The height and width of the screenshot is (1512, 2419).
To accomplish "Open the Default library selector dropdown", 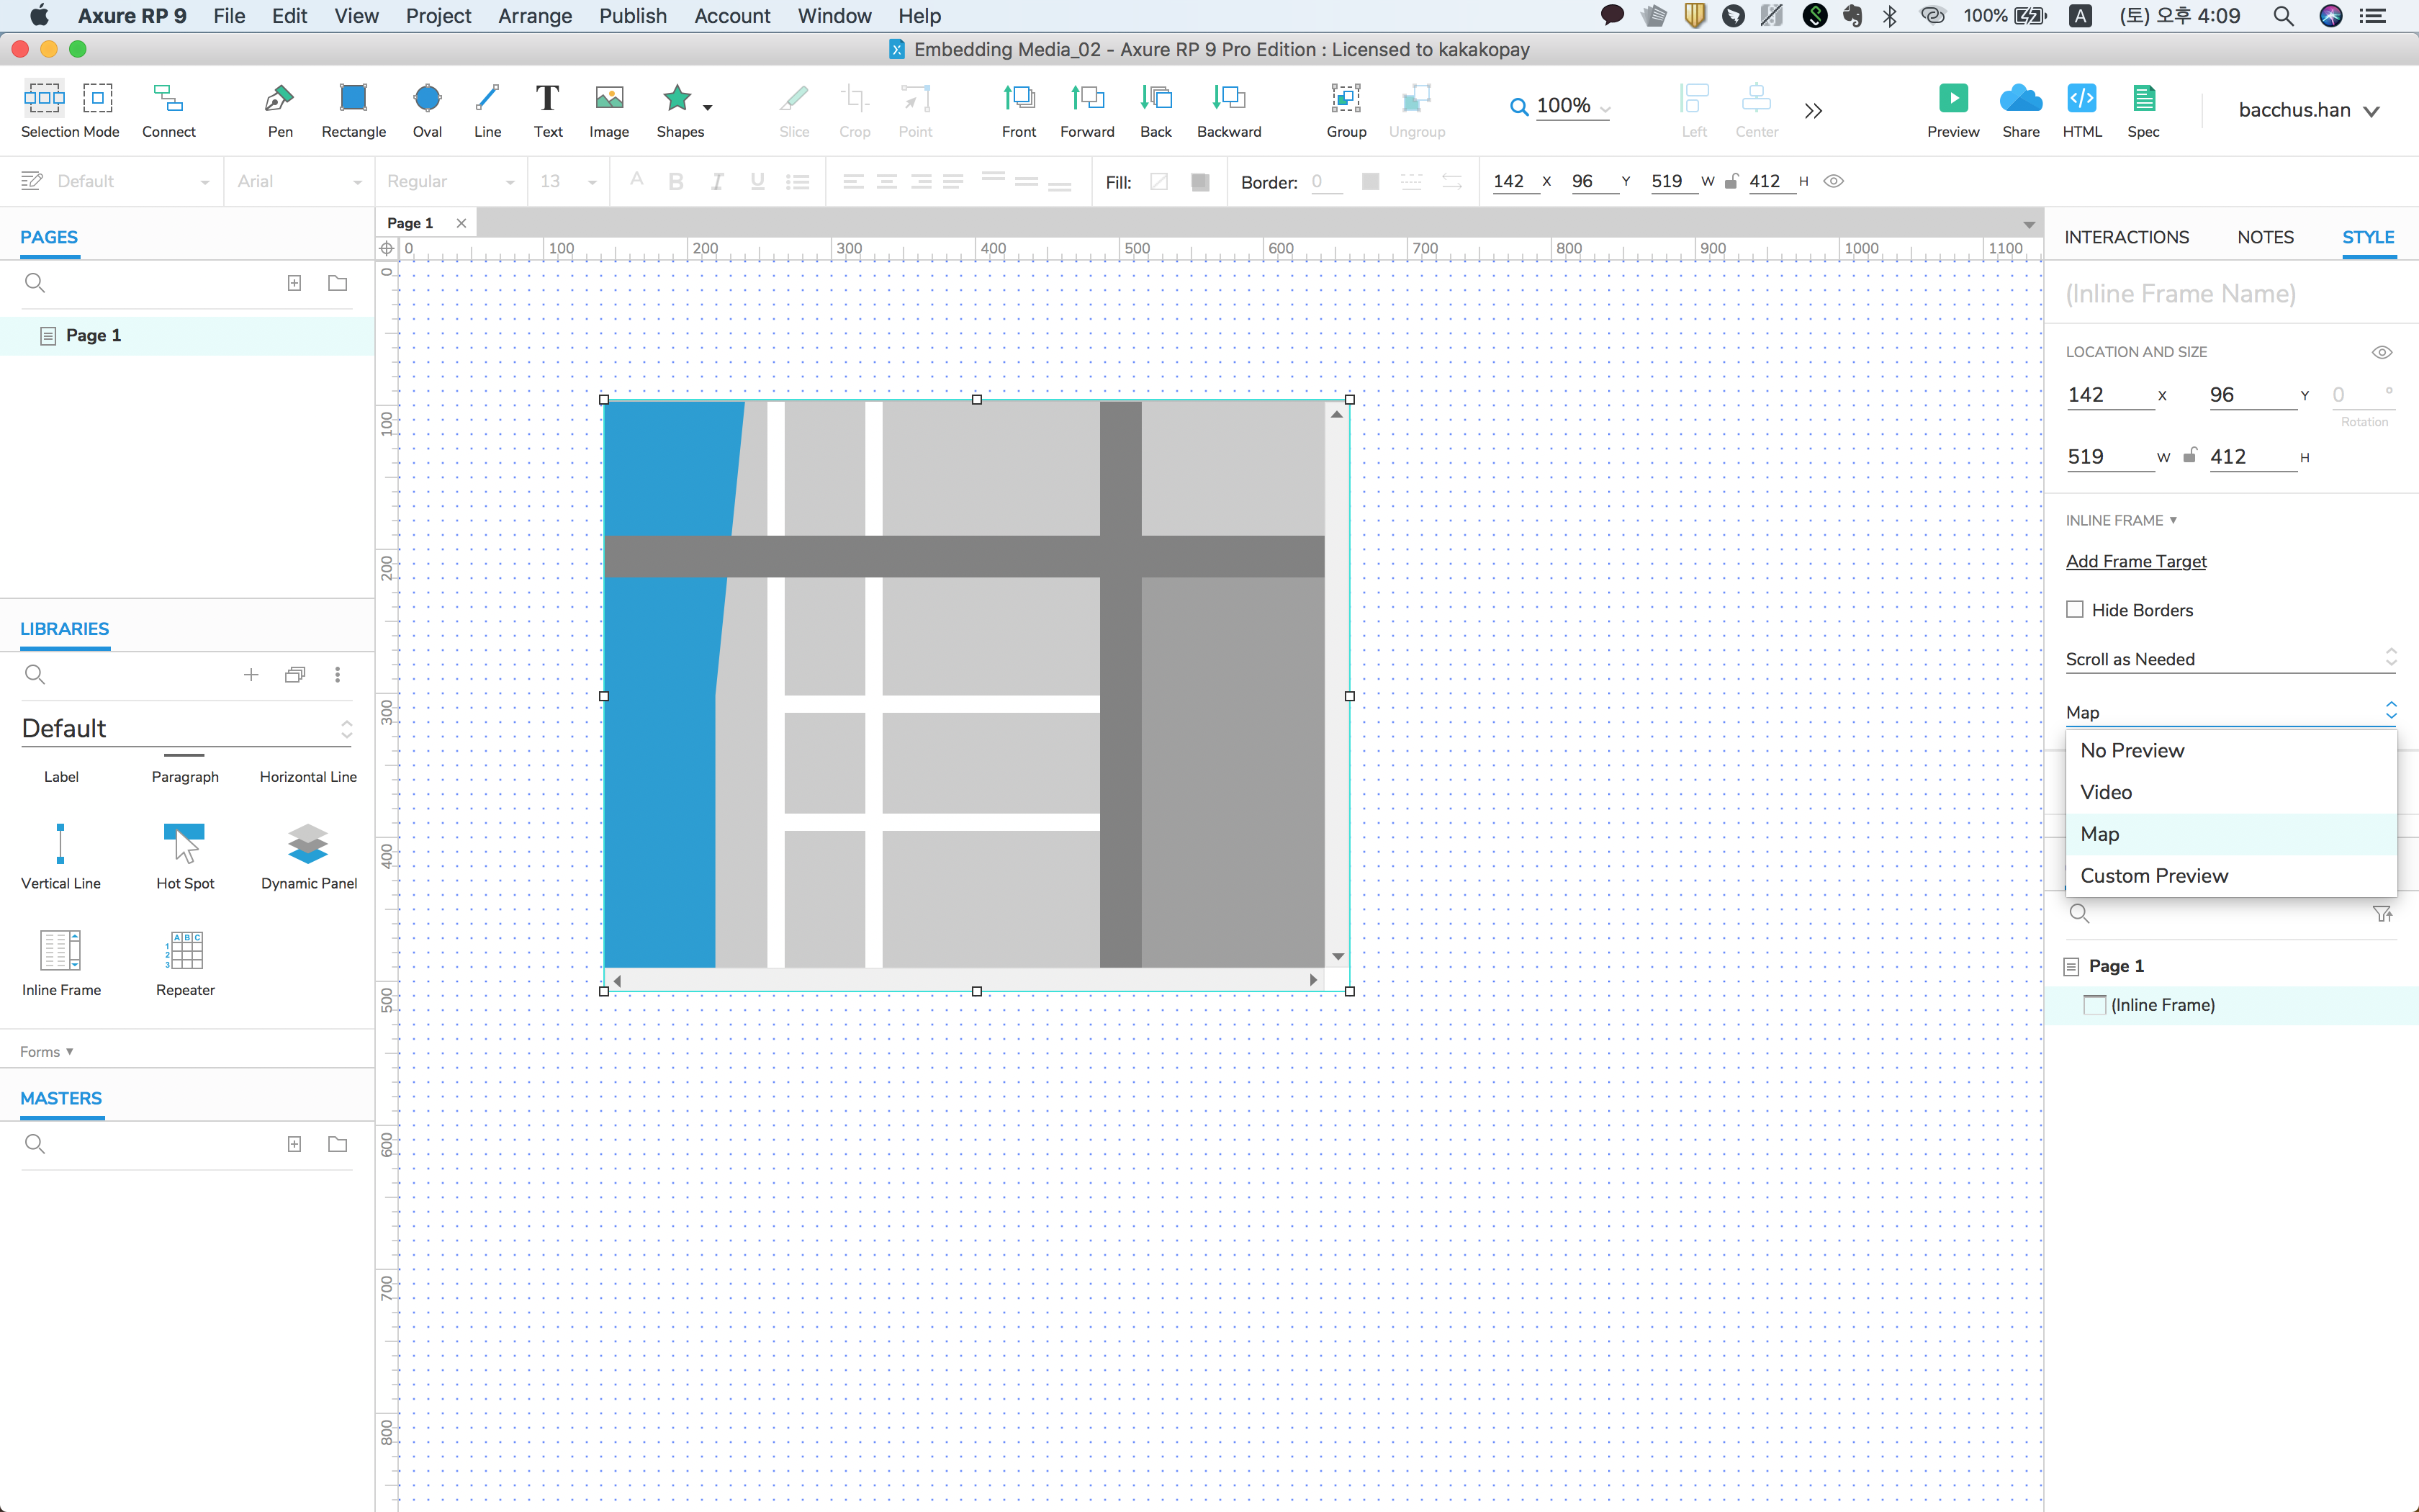I will 186,729.
